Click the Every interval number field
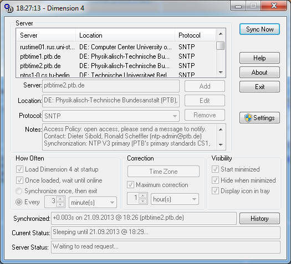 50,202
